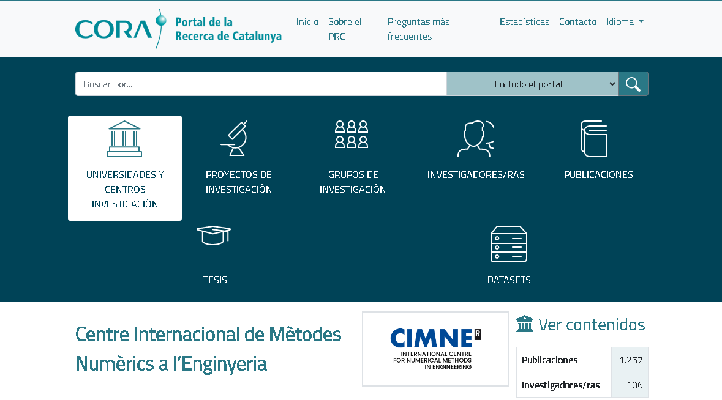Click the institution icon beside Ver contenidos
Image resolution: width=722 pixels, height=400 pixels.
point(524,324)
